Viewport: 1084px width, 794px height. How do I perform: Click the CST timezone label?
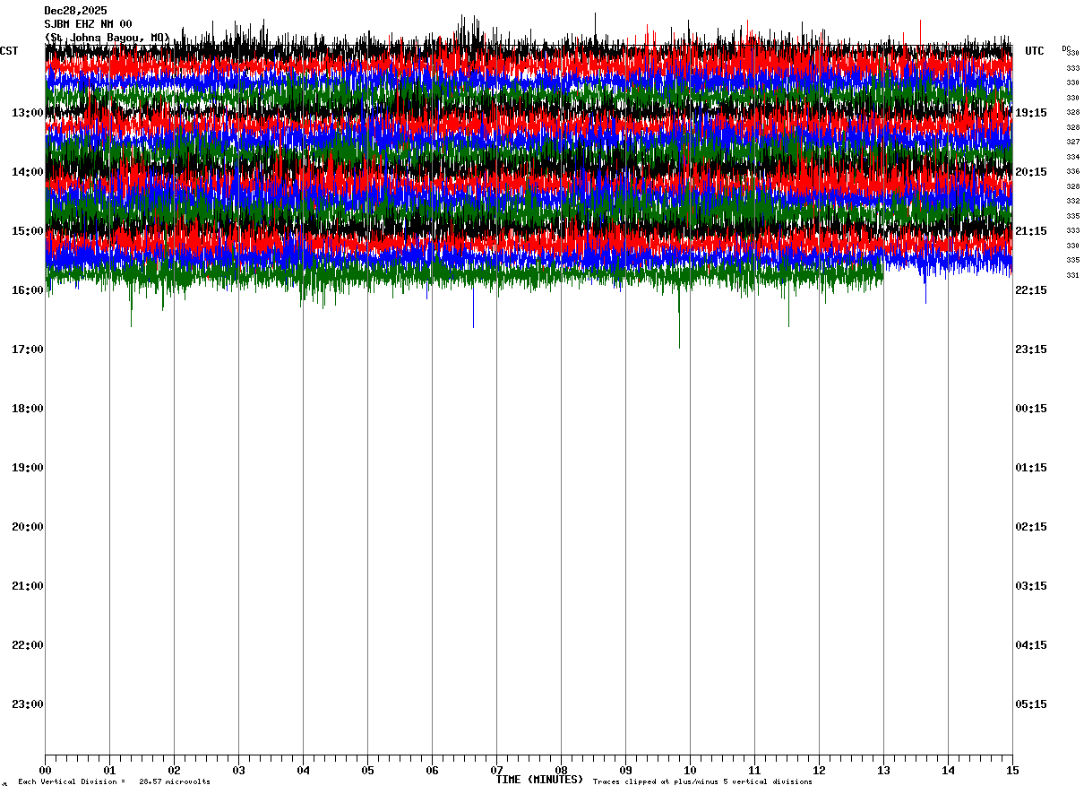click(x=9, y=51)
